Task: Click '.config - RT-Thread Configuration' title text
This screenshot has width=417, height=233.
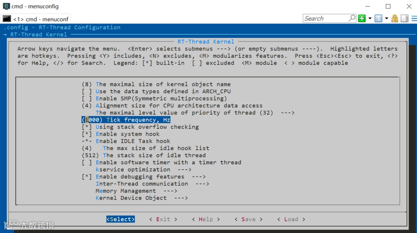Action: 62,27
